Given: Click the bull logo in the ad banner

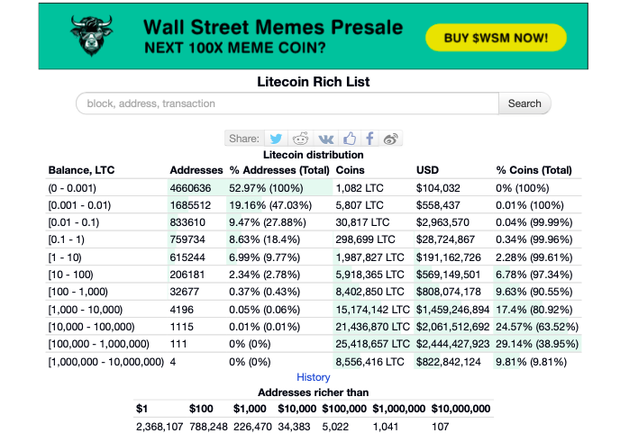Looking at the screenshot, I should click(x=92, y=36).
